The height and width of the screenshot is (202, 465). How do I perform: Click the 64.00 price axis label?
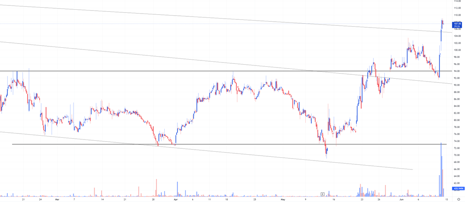[x=456, y=176]
